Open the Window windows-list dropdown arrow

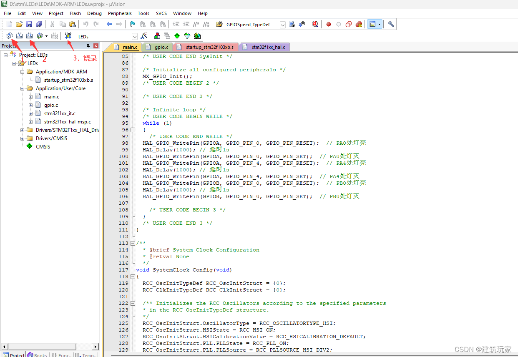click(x=379, y=24)
